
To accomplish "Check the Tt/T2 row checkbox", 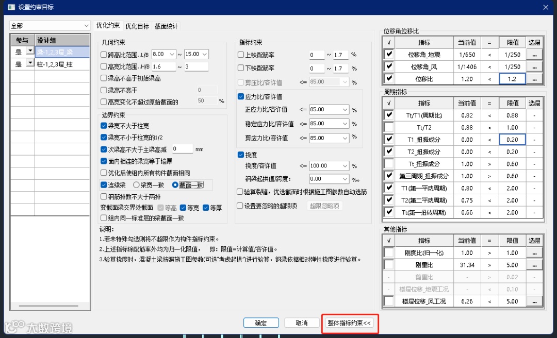I will coord(389,127).
